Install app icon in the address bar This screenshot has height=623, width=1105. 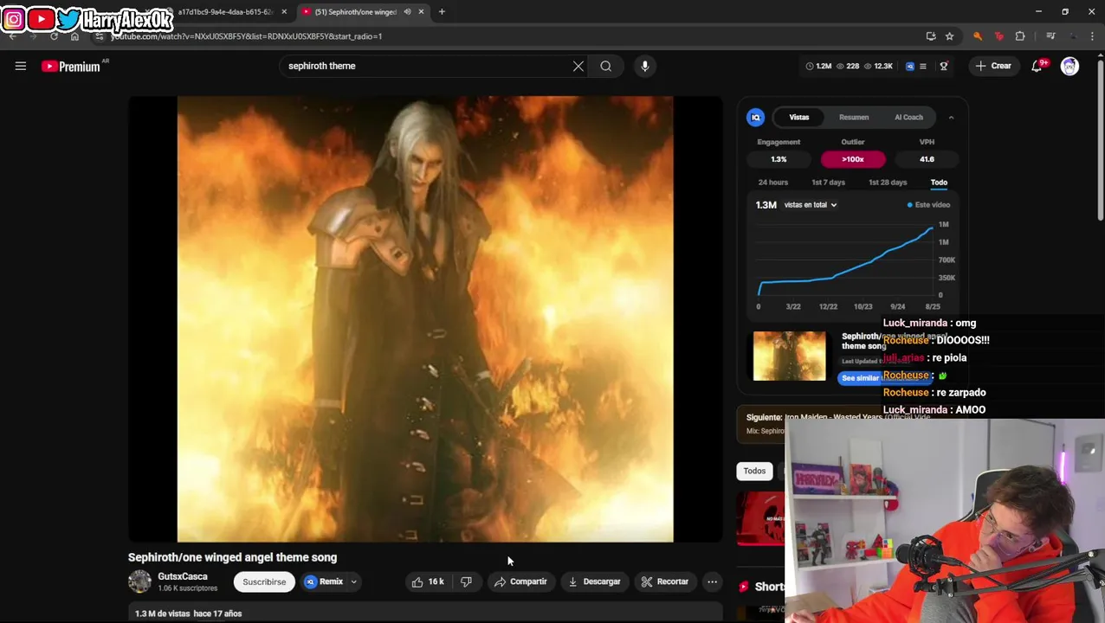pos(931,36)
